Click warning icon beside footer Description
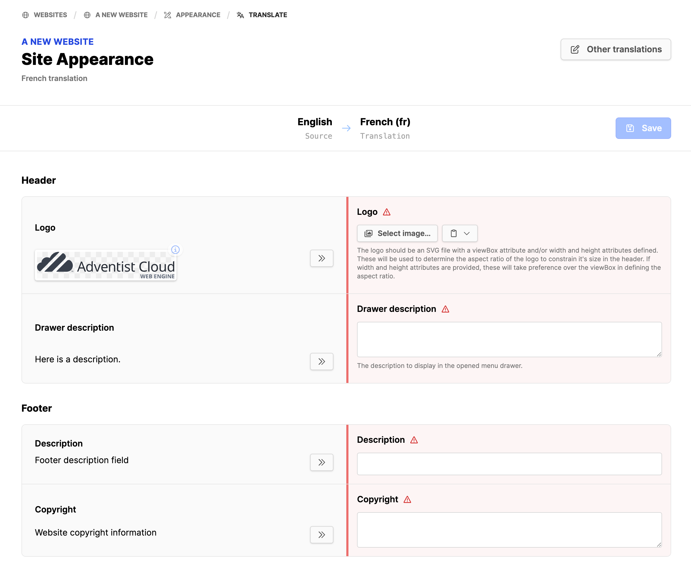 (414, 440)
